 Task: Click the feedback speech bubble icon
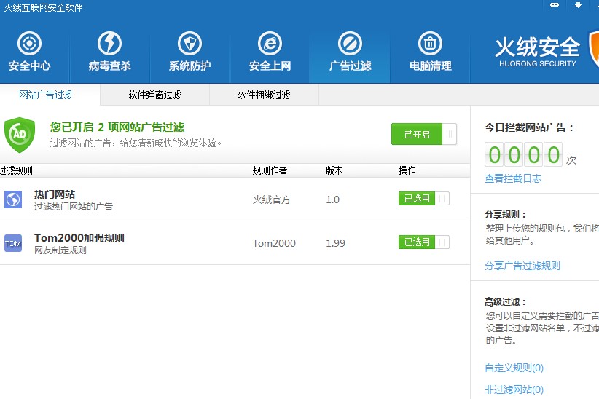tap(555, 5)
